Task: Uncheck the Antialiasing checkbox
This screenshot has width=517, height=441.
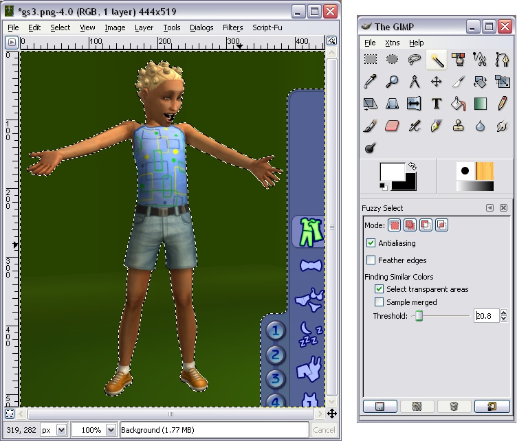Action: [x=371, y=243]
